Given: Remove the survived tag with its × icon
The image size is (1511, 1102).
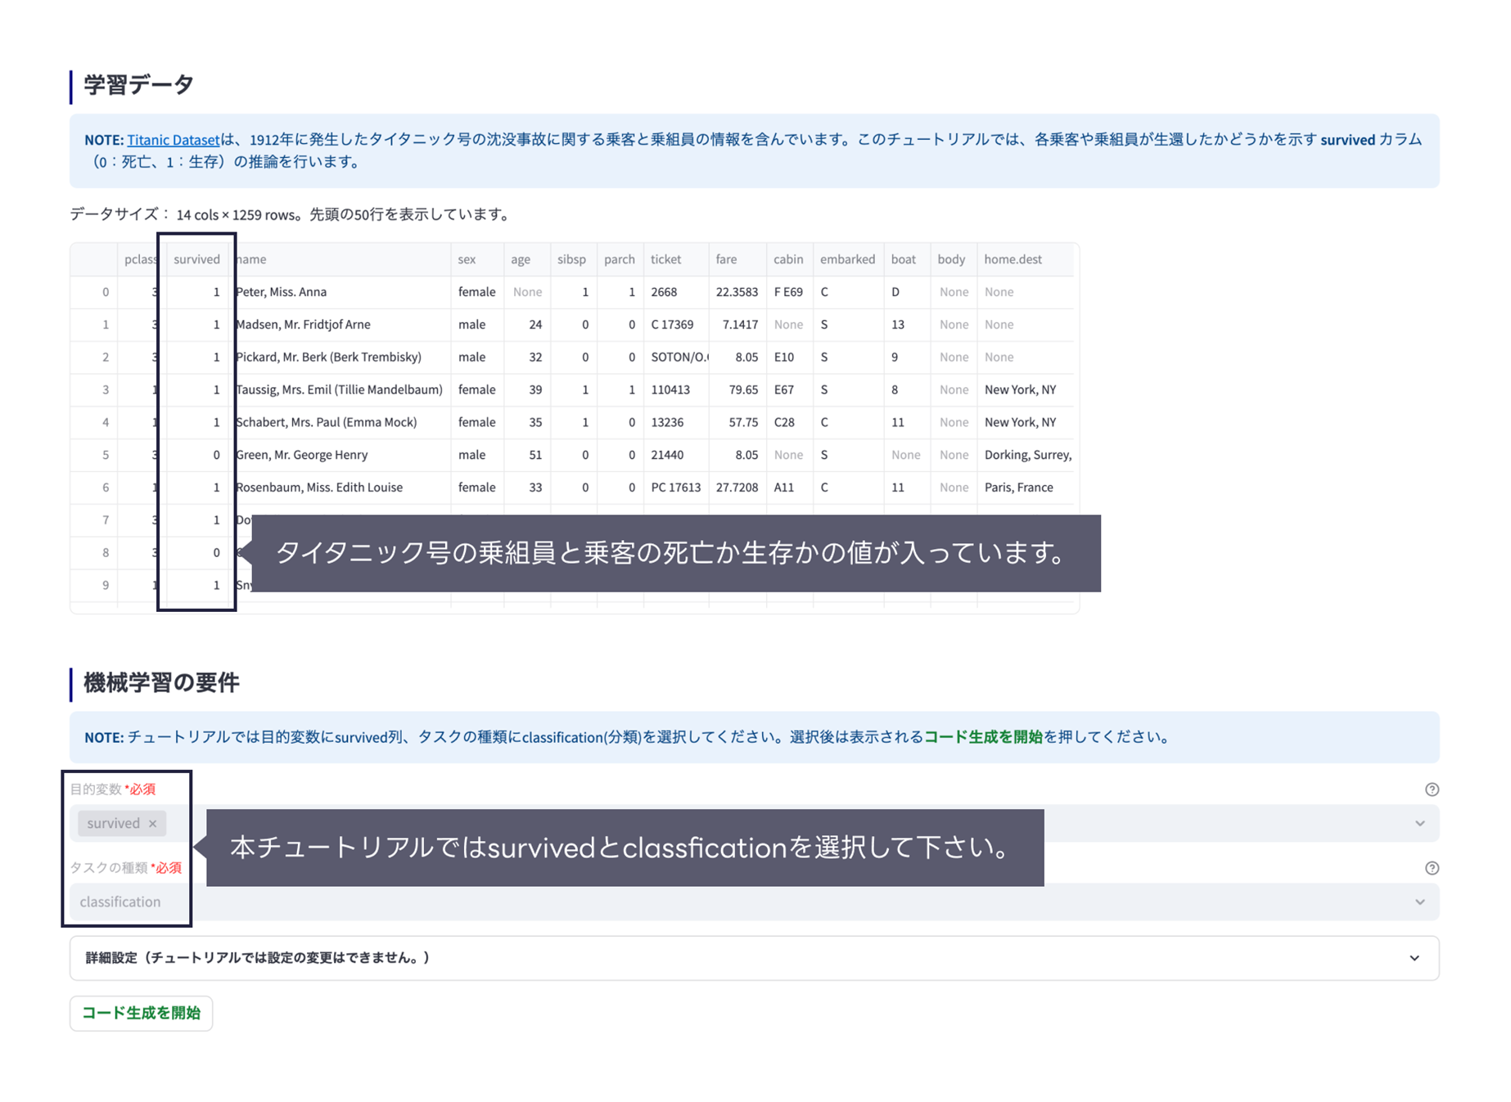Looking at the screenshot, I should coord(152,823).
